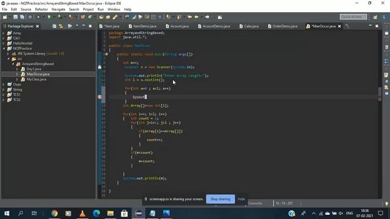The height and width of the screenshot is (219, 390).
Task: Click the Open Type folder icon
Action: [101, 17]
